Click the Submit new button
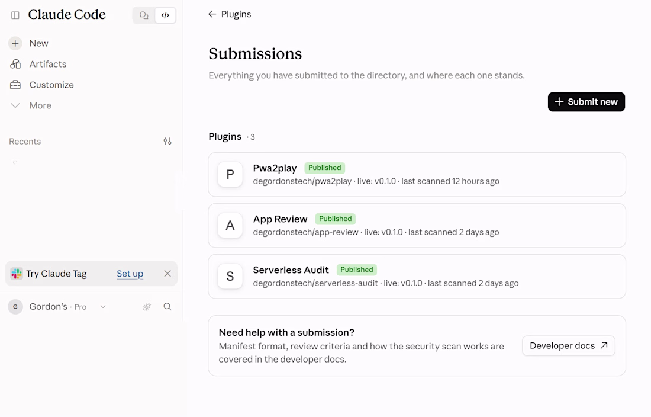651x417 pixels. point(586,102)
